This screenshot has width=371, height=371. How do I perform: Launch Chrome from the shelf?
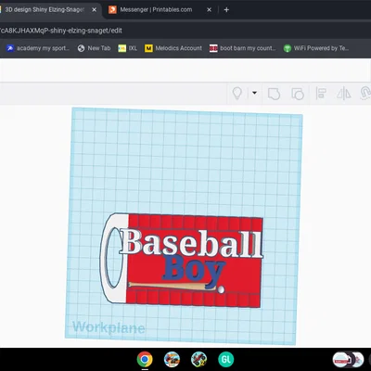pos(145,359)
